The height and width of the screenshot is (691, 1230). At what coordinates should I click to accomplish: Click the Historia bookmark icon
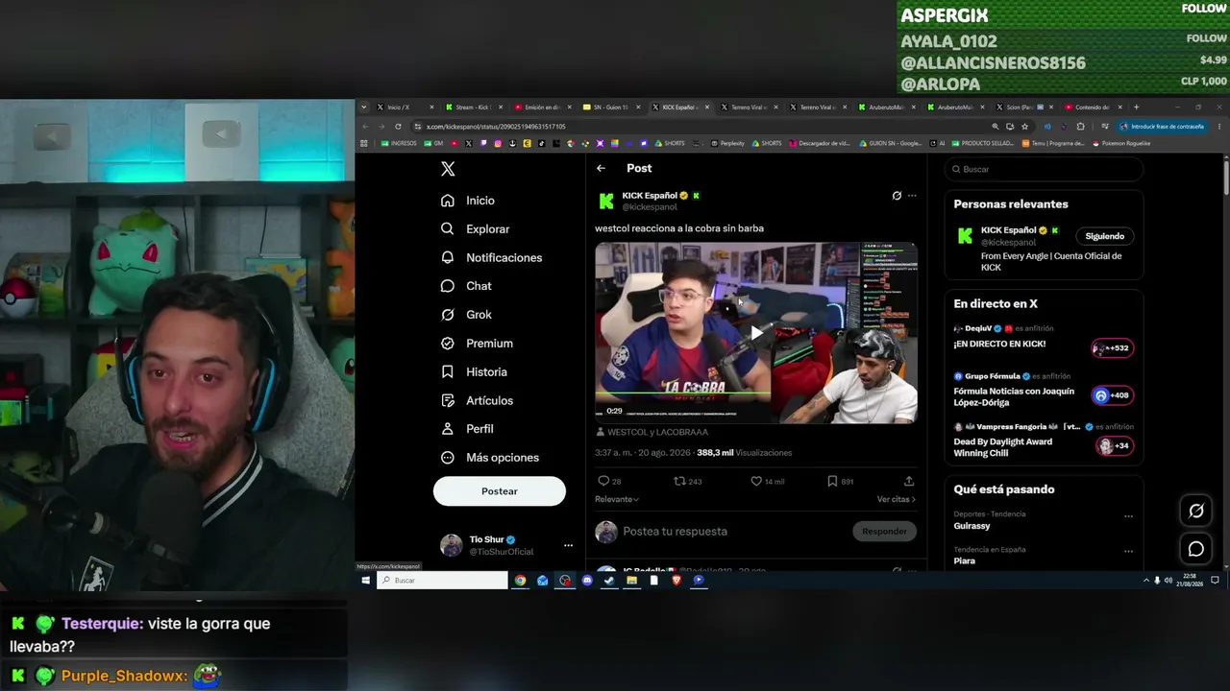(x=448, y=372)
